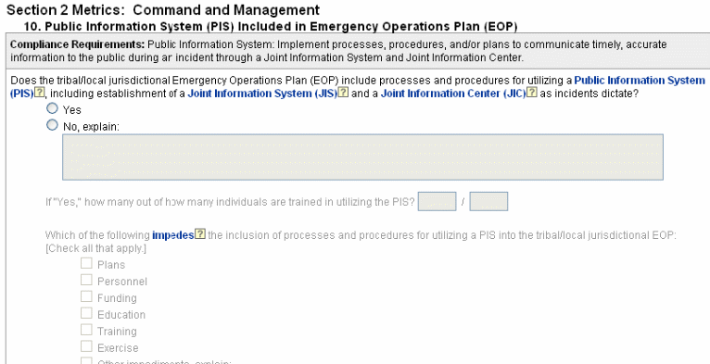This screenshot has height=364, width=710.
Task: Open help icon next to Public Information System (PIS)
Action: pos(40,94)
